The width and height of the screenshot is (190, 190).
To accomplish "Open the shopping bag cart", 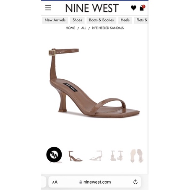I will 142,8.
